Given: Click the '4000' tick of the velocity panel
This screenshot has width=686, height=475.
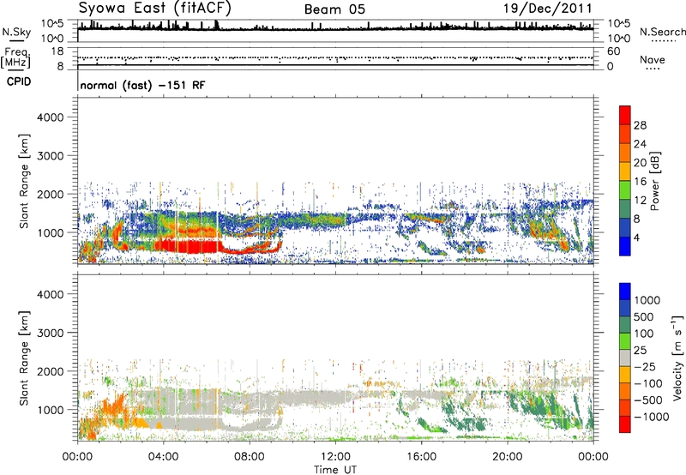Looking at the screenshot, I should click(50, 294).
